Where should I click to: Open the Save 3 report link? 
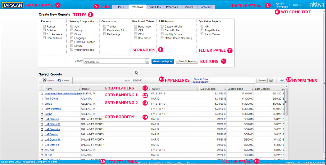tap(48, 104)
